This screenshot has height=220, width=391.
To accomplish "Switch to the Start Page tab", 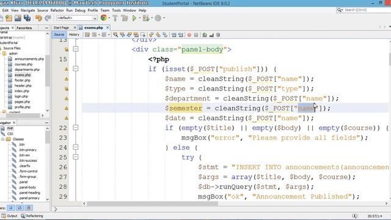I will (x=61, y=28).
